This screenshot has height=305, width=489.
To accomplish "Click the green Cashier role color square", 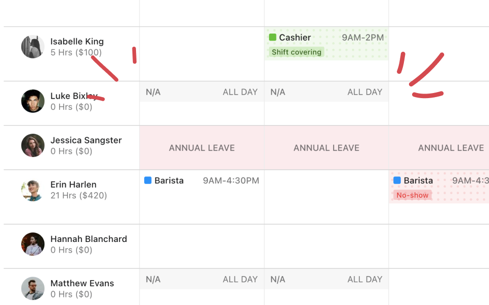I will coord(273,37).
